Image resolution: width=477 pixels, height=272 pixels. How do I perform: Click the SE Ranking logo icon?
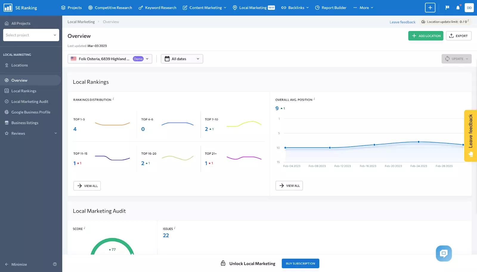point(8,7)
